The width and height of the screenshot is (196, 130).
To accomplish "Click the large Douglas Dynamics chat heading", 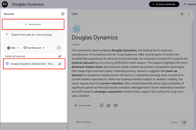I will click(x=95, y=37).
